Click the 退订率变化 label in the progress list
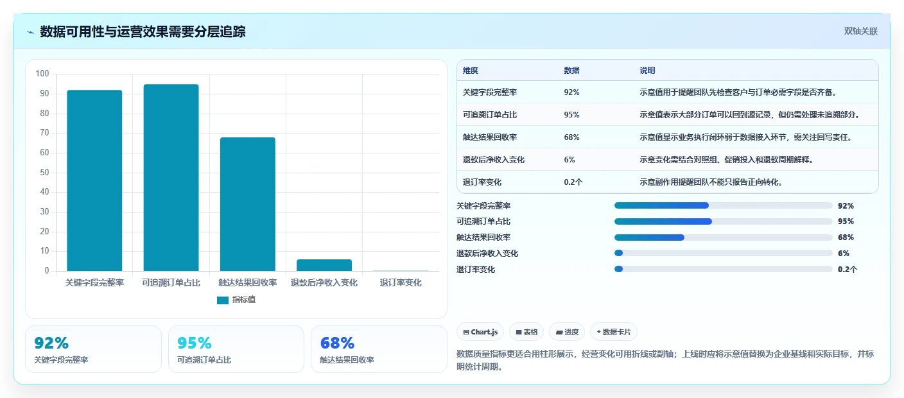 tap(476, 270)
